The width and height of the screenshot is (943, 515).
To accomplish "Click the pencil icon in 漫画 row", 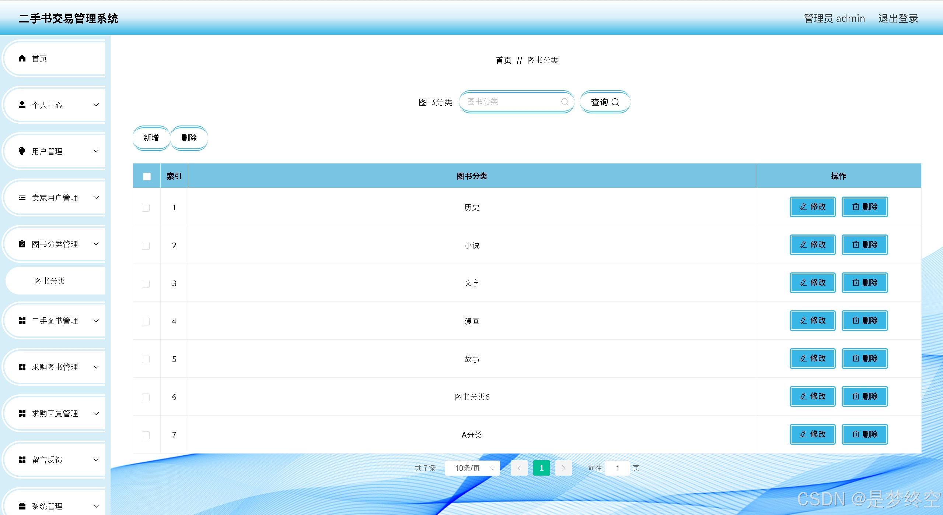I will (803, 321).
